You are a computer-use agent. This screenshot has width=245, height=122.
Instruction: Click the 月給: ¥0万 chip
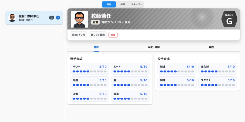(78, 35)
